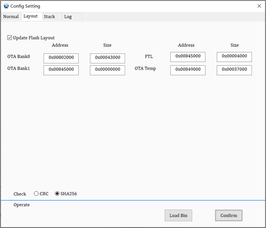The width and height of the screenshot is (266, 228).
Task: Click the FTL Size field
Action: (x=234, y=57)
